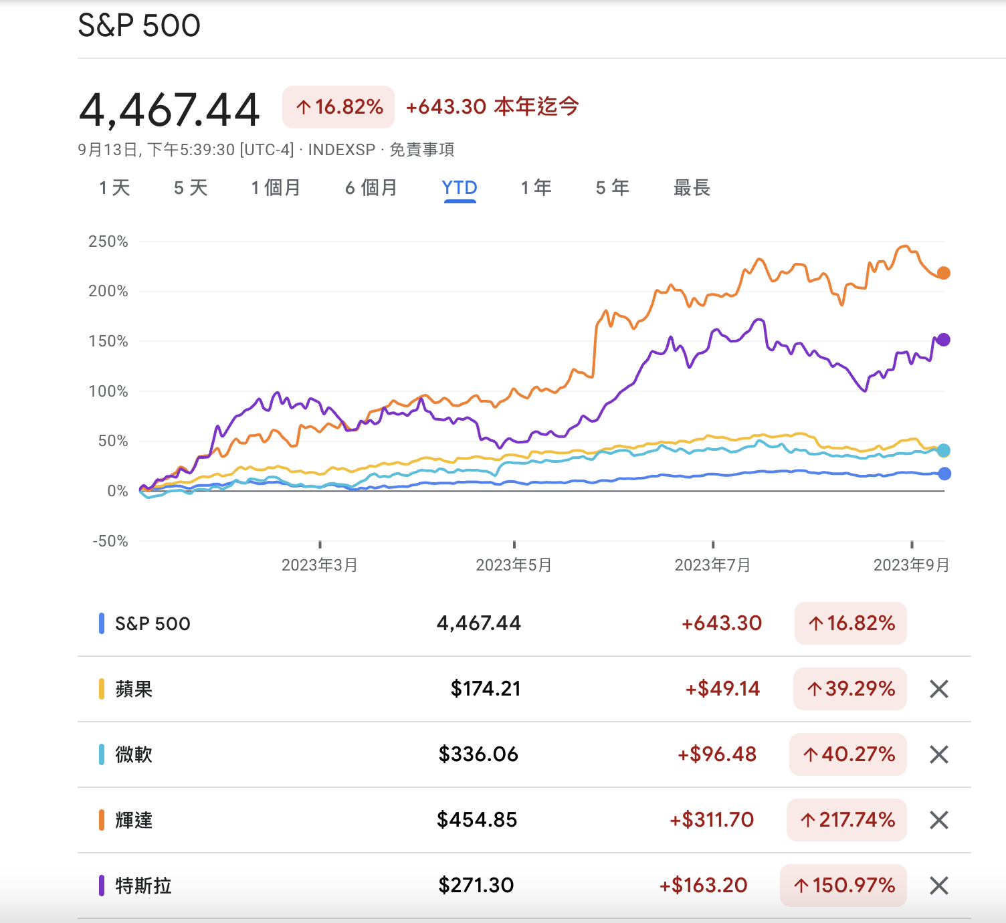Click the orange 輝達 color marker

[x=102, y=820]
